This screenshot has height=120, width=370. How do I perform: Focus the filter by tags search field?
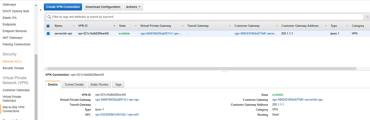pyautogui.click(x=205, y=17)
